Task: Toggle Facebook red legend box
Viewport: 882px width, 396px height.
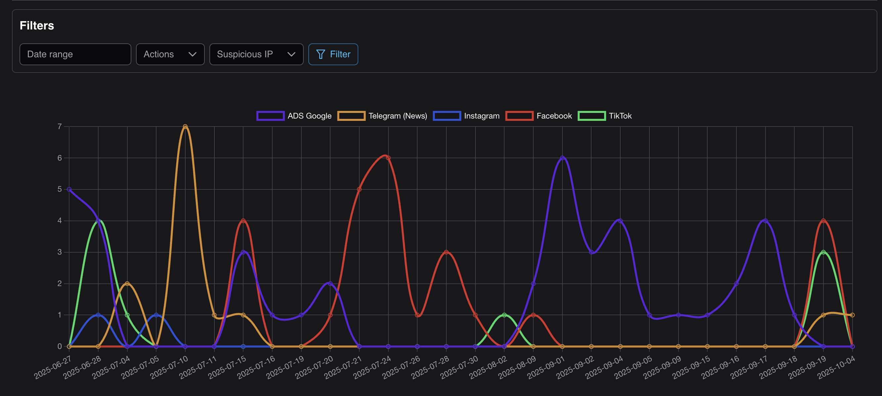Action: pyautogui.click(x=519, y=116)
